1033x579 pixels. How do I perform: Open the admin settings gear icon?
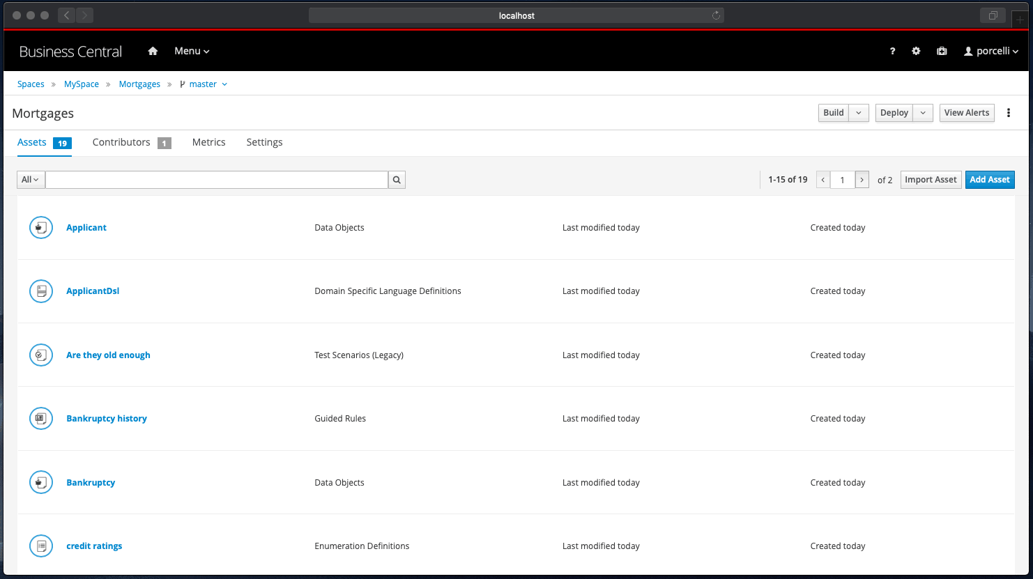(916, 51)
